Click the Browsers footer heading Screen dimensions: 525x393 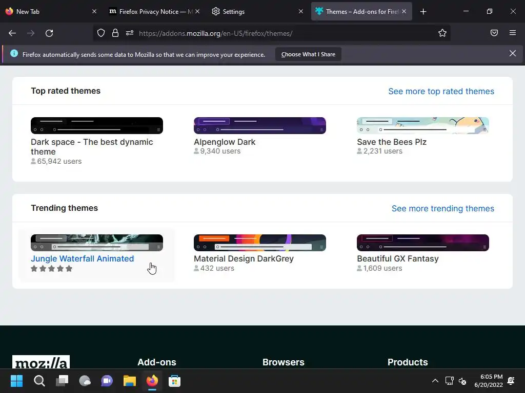[x=283, y=362]
